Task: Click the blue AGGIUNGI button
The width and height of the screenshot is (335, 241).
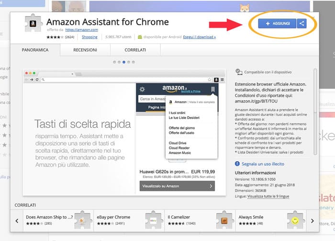Action: [x=277, y=23]
